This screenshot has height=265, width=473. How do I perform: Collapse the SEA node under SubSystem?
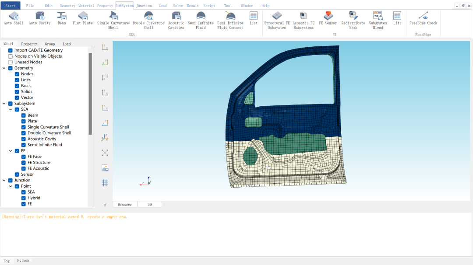11,109
